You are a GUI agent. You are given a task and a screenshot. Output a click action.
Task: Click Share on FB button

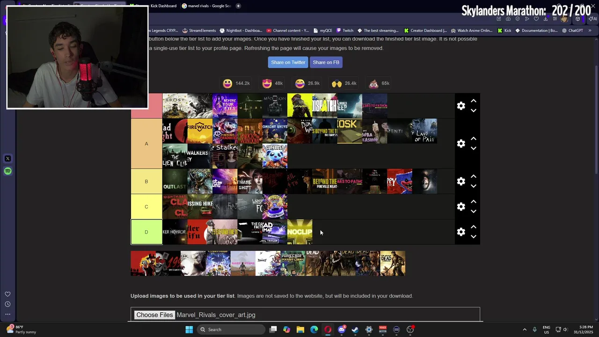[326, 62]
